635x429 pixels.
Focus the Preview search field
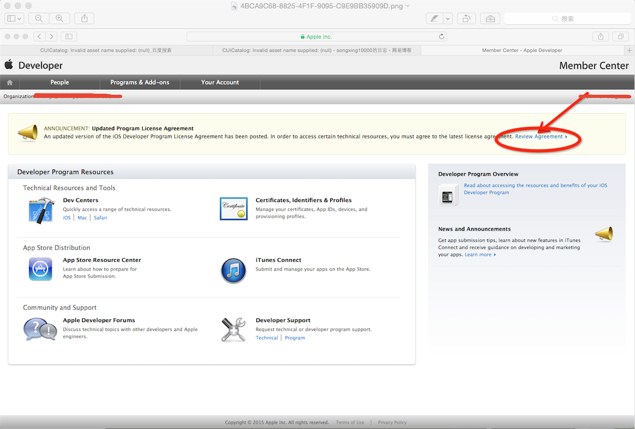click(x=567, y=18)
